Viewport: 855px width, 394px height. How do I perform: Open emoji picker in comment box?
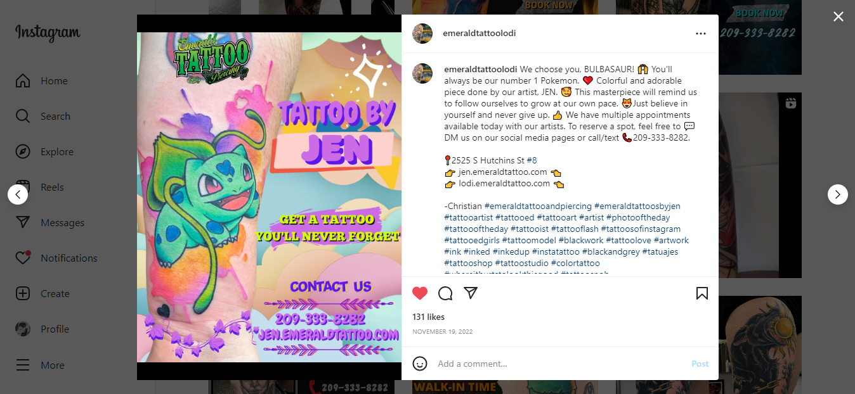[420, 364]
